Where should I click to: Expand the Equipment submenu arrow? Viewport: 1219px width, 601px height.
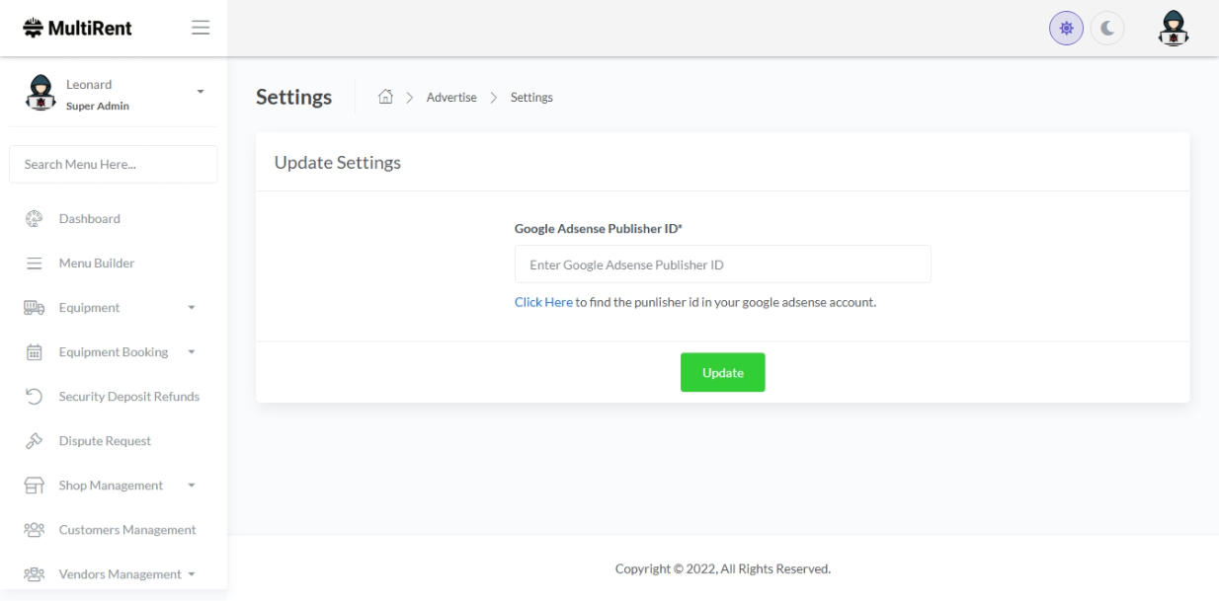tap(192, 308)
